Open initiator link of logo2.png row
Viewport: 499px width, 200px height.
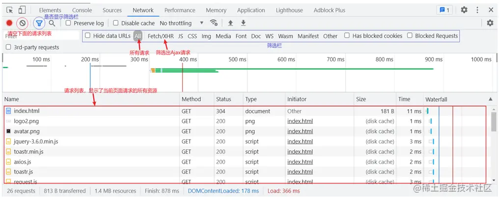[x=300, y=121]
